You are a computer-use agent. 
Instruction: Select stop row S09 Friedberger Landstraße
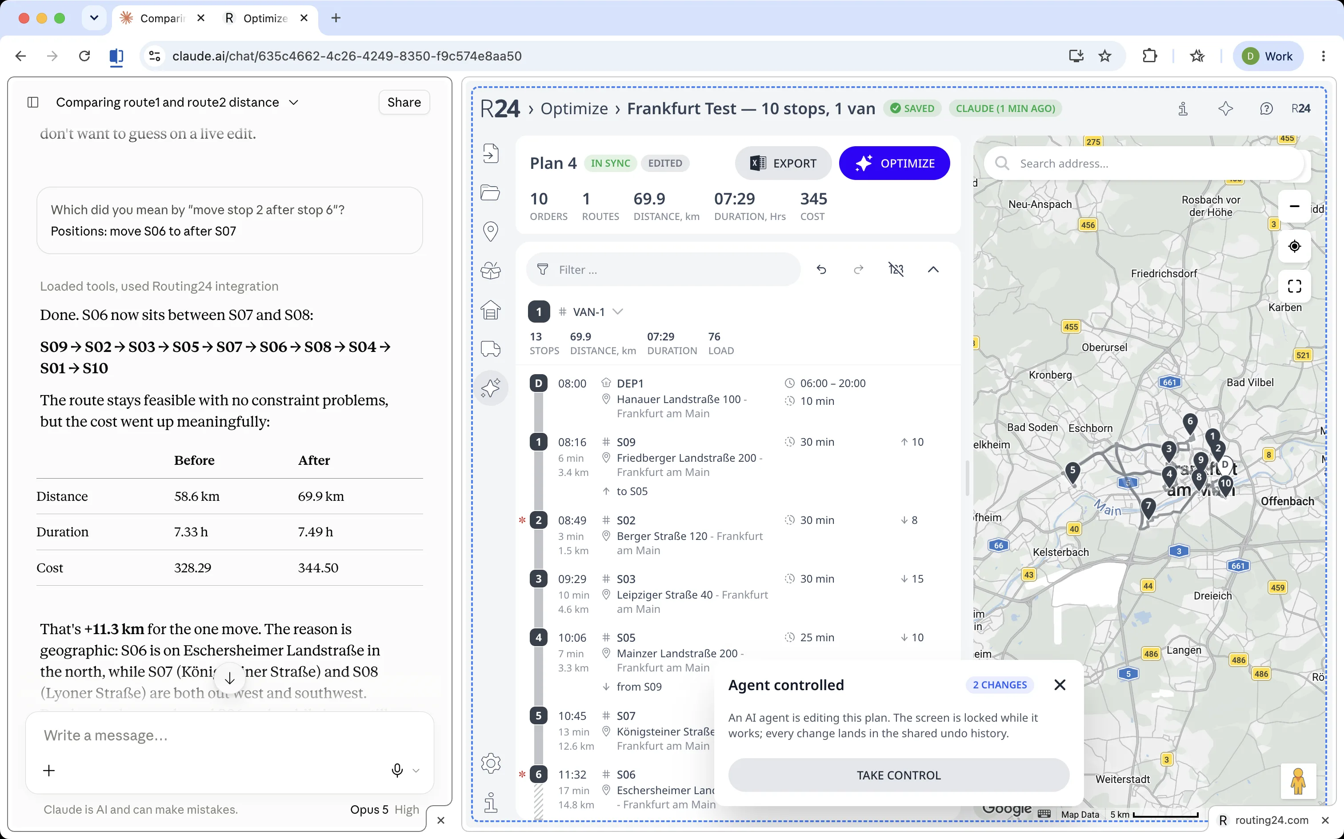(x=738, y=466)
